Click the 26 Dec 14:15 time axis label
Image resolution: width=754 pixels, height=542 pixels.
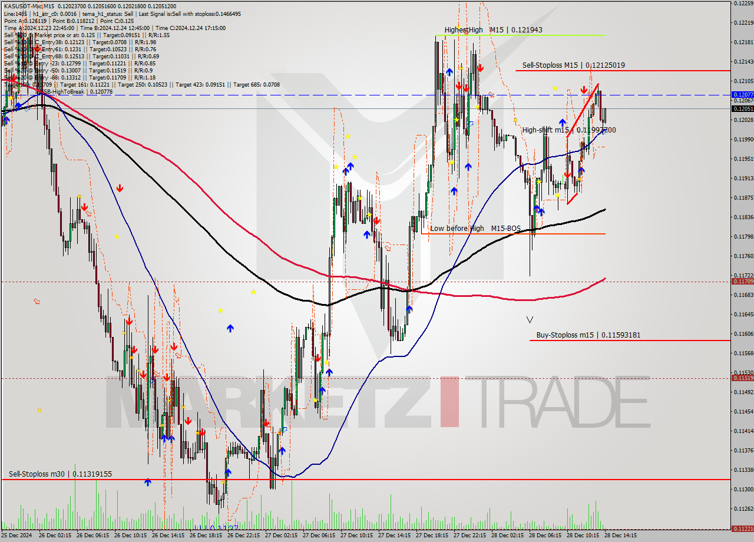[x=169, y=537]
